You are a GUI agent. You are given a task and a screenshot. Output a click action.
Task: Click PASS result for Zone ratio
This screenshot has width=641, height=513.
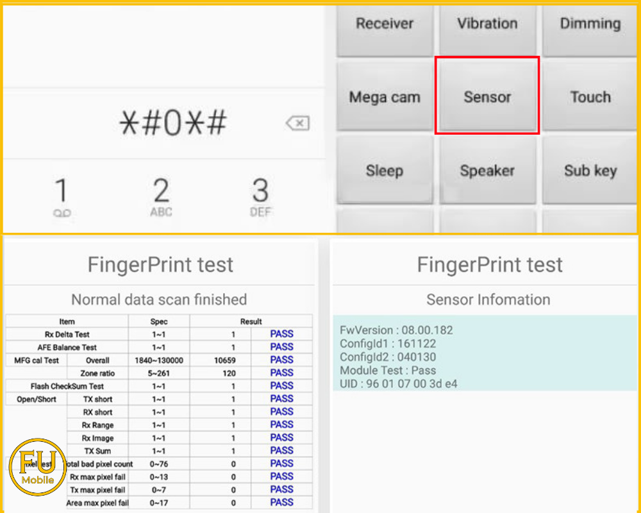point(281,373)
